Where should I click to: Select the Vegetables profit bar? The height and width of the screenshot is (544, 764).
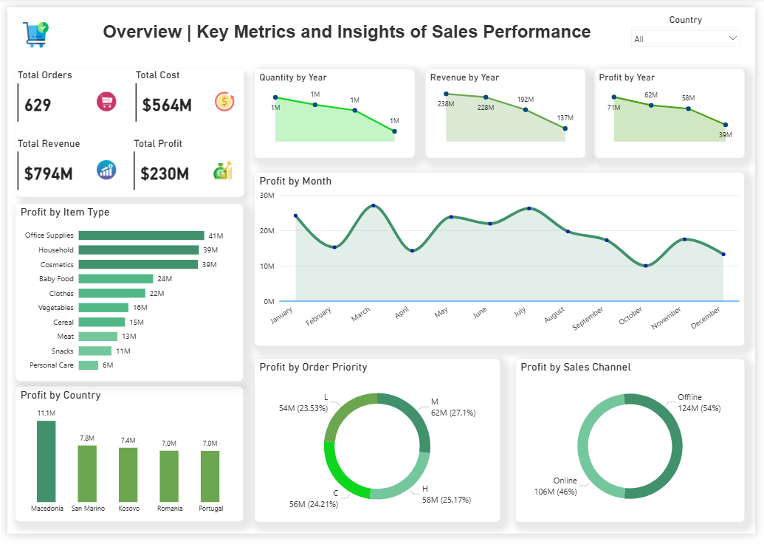103,308
